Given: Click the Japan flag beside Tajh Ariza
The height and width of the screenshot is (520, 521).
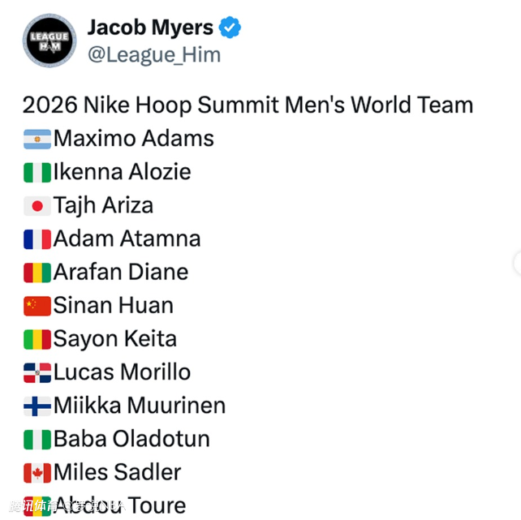Looking at the screenshot, I should [37, 206].
